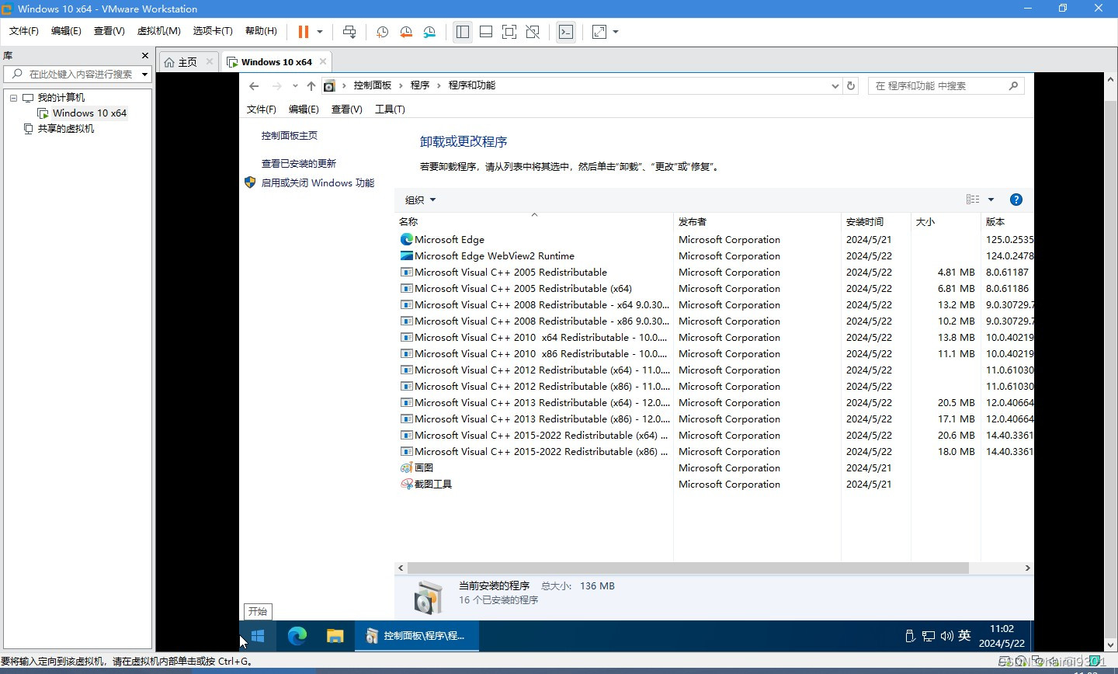Screen dimensions: 1118x674
Task: Close the 库 library panel
Action: point(144,55)
